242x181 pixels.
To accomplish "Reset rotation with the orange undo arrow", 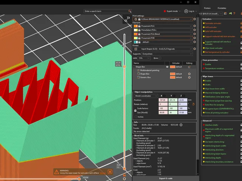I will pyautogui.click(x=193, y=104).
